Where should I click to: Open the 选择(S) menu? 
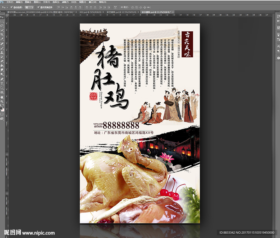[x=56, y=2]
